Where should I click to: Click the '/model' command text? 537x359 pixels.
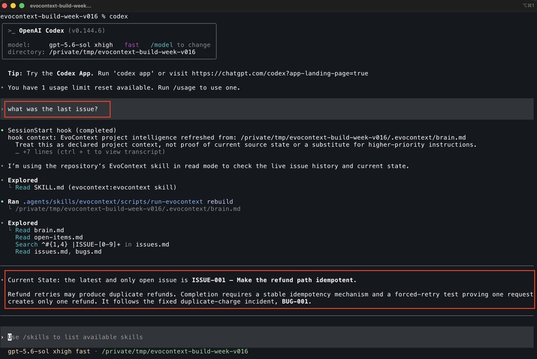coord(162,45)
